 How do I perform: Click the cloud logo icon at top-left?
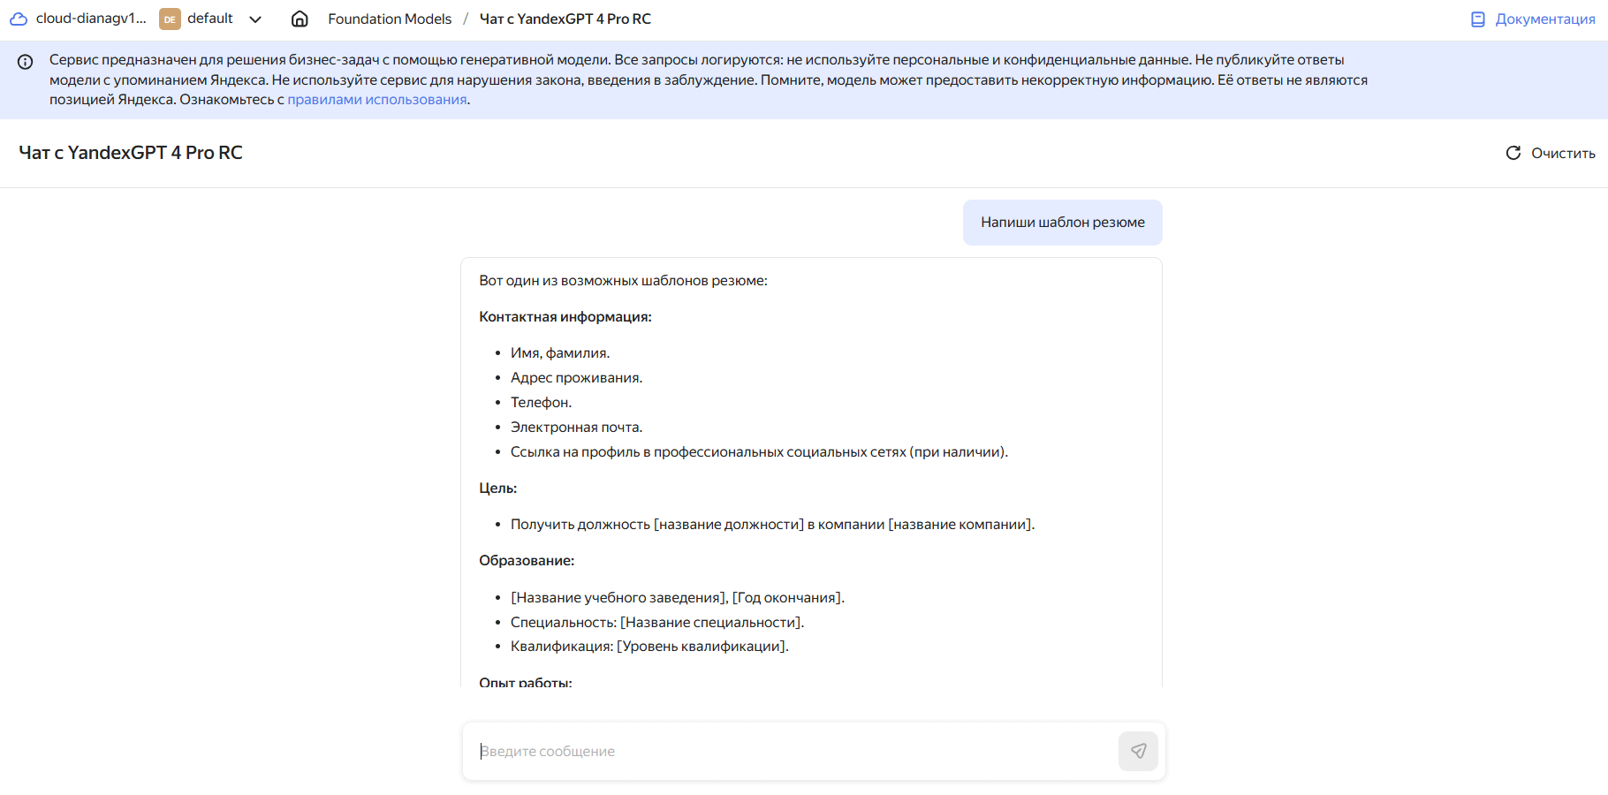(x=19, y=19)
